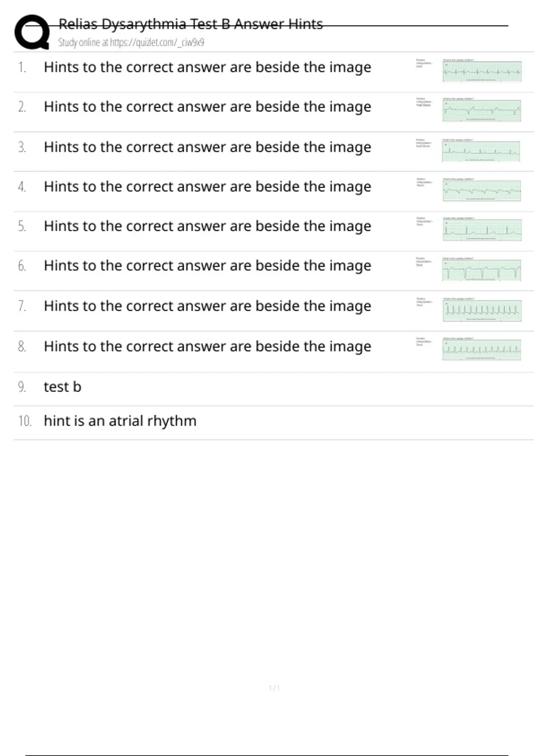The height and width of the screenshot is (756, 534).
Task: View the ECG strip thumbnail in row 4
Action: (481, 190)
